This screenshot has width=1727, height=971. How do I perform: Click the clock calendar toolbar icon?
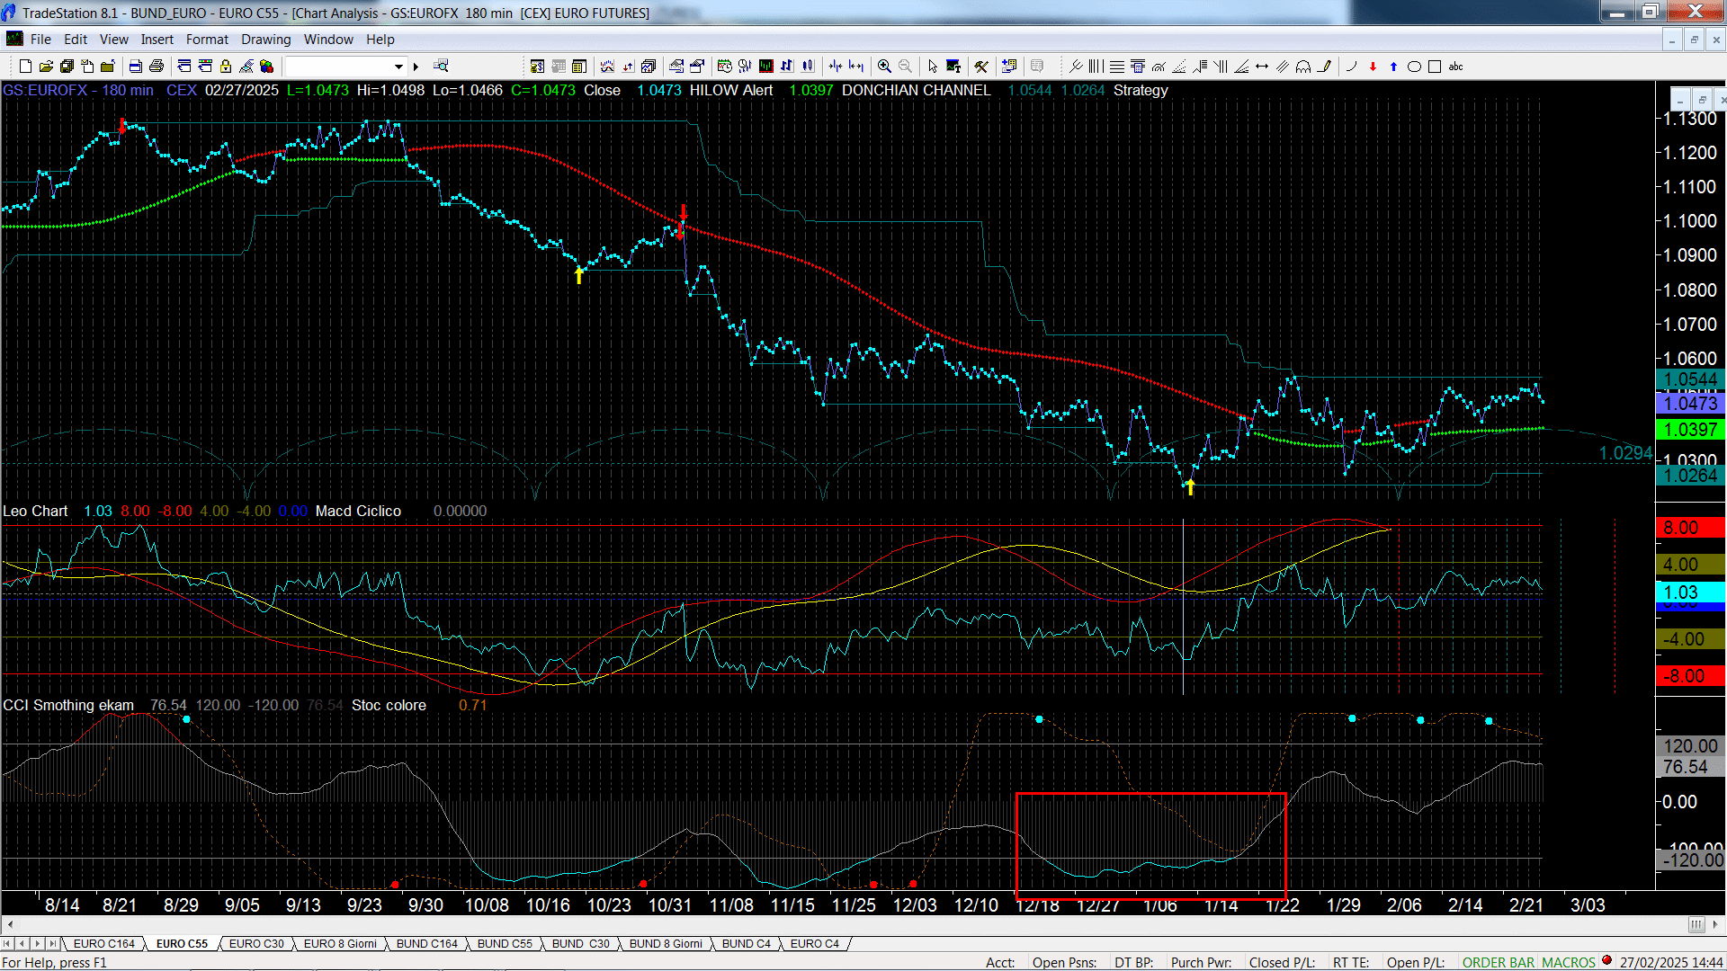724,66
